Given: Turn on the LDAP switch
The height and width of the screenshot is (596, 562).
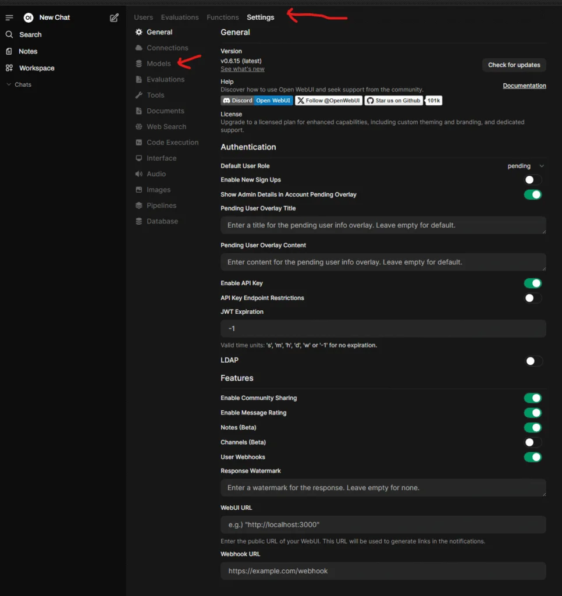Looking at the screenshot, I should click(x=534, y=361).
